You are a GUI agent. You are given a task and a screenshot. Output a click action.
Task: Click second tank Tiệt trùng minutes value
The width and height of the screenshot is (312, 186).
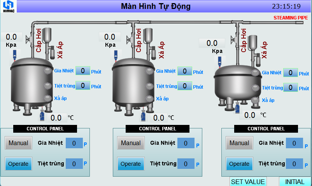185,86
